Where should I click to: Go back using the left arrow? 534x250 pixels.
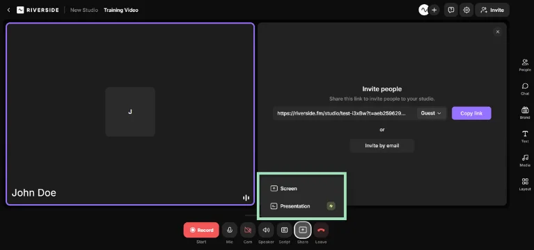click(x=9, y=10)
